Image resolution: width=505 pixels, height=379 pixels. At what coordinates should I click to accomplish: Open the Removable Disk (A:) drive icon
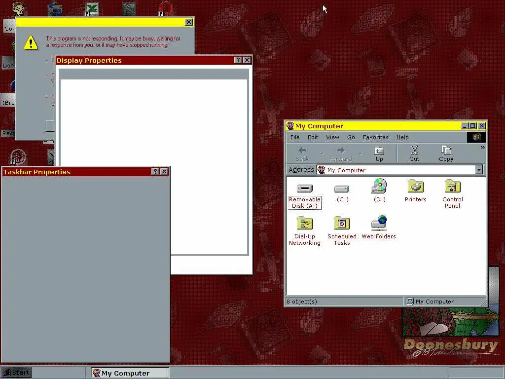(x=304, y=188)
